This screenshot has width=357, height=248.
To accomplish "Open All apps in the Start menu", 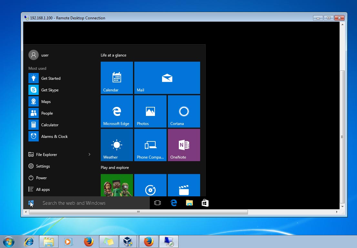I will pos(42,189).
